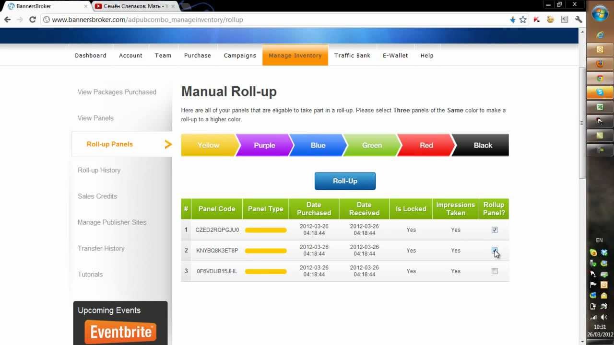
Task: Open the Chrome wrench settings menu
Action: (x=579, y=20)
